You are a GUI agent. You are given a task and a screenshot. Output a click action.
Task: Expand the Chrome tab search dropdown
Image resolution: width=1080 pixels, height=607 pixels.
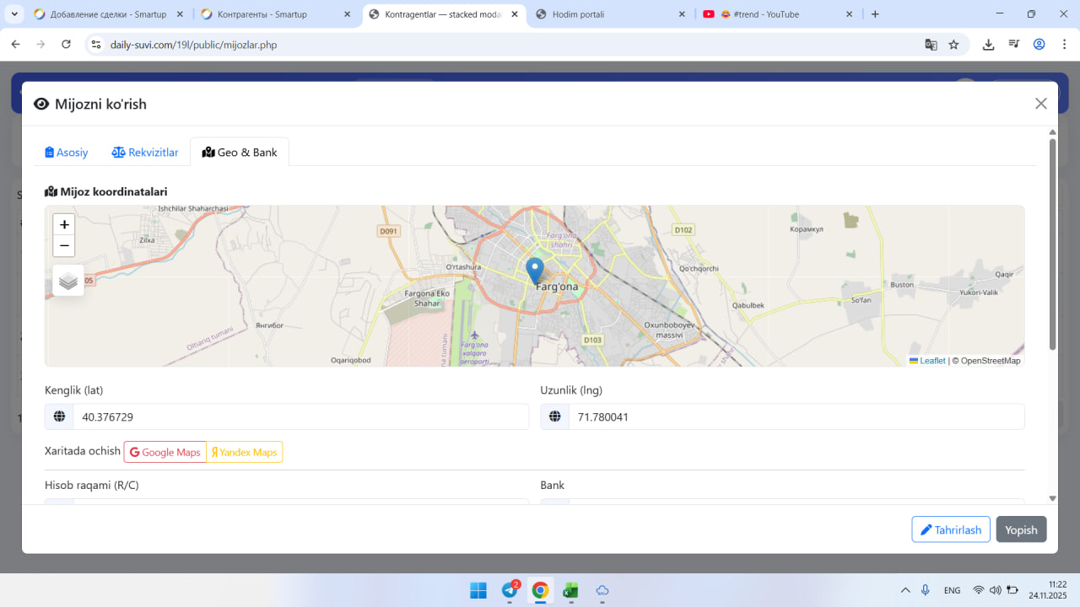tap(15, 14)
